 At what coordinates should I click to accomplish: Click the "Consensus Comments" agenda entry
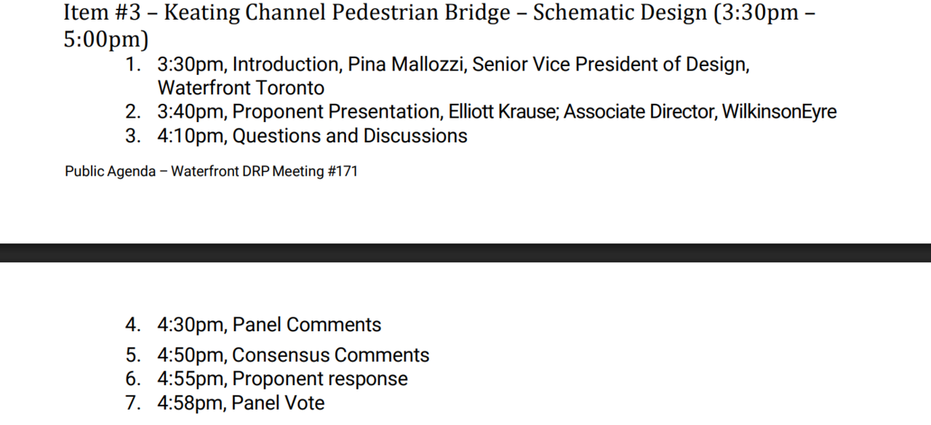(331, 355)
